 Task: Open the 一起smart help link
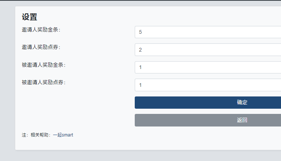tap(63, 135)
